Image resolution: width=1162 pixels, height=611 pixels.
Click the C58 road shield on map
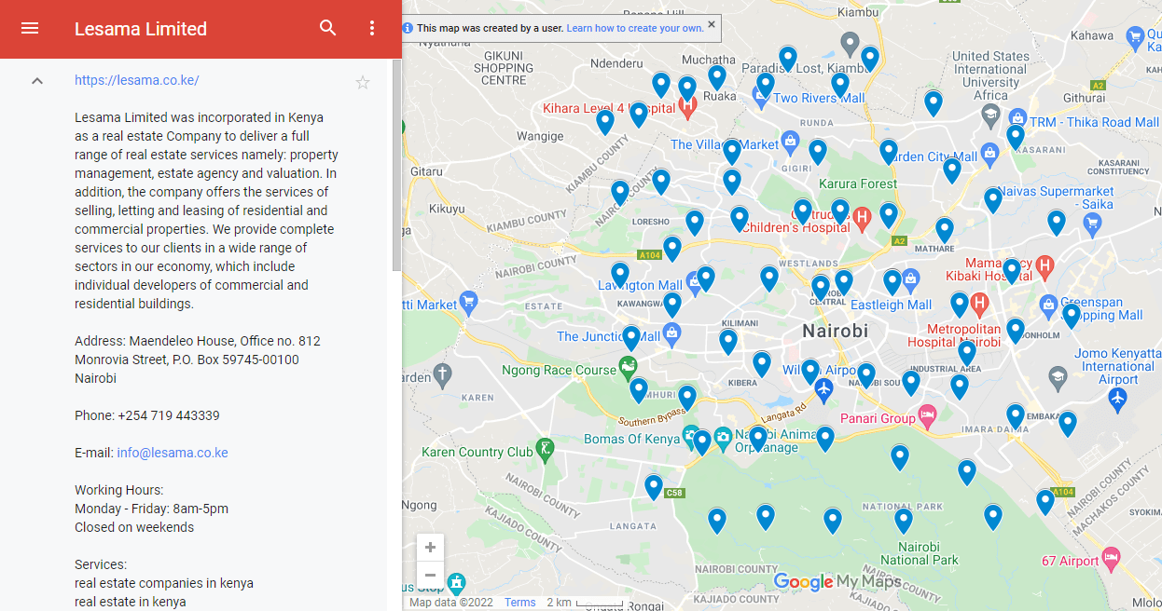(x=674, y=493)
